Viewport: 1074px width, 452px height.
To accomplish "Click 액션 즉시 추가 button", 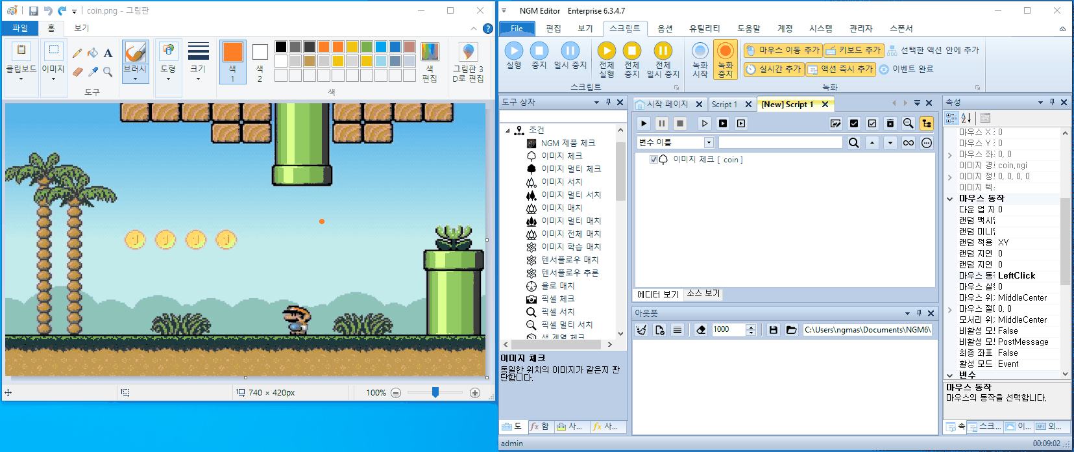I will click(x=840, y=69).
